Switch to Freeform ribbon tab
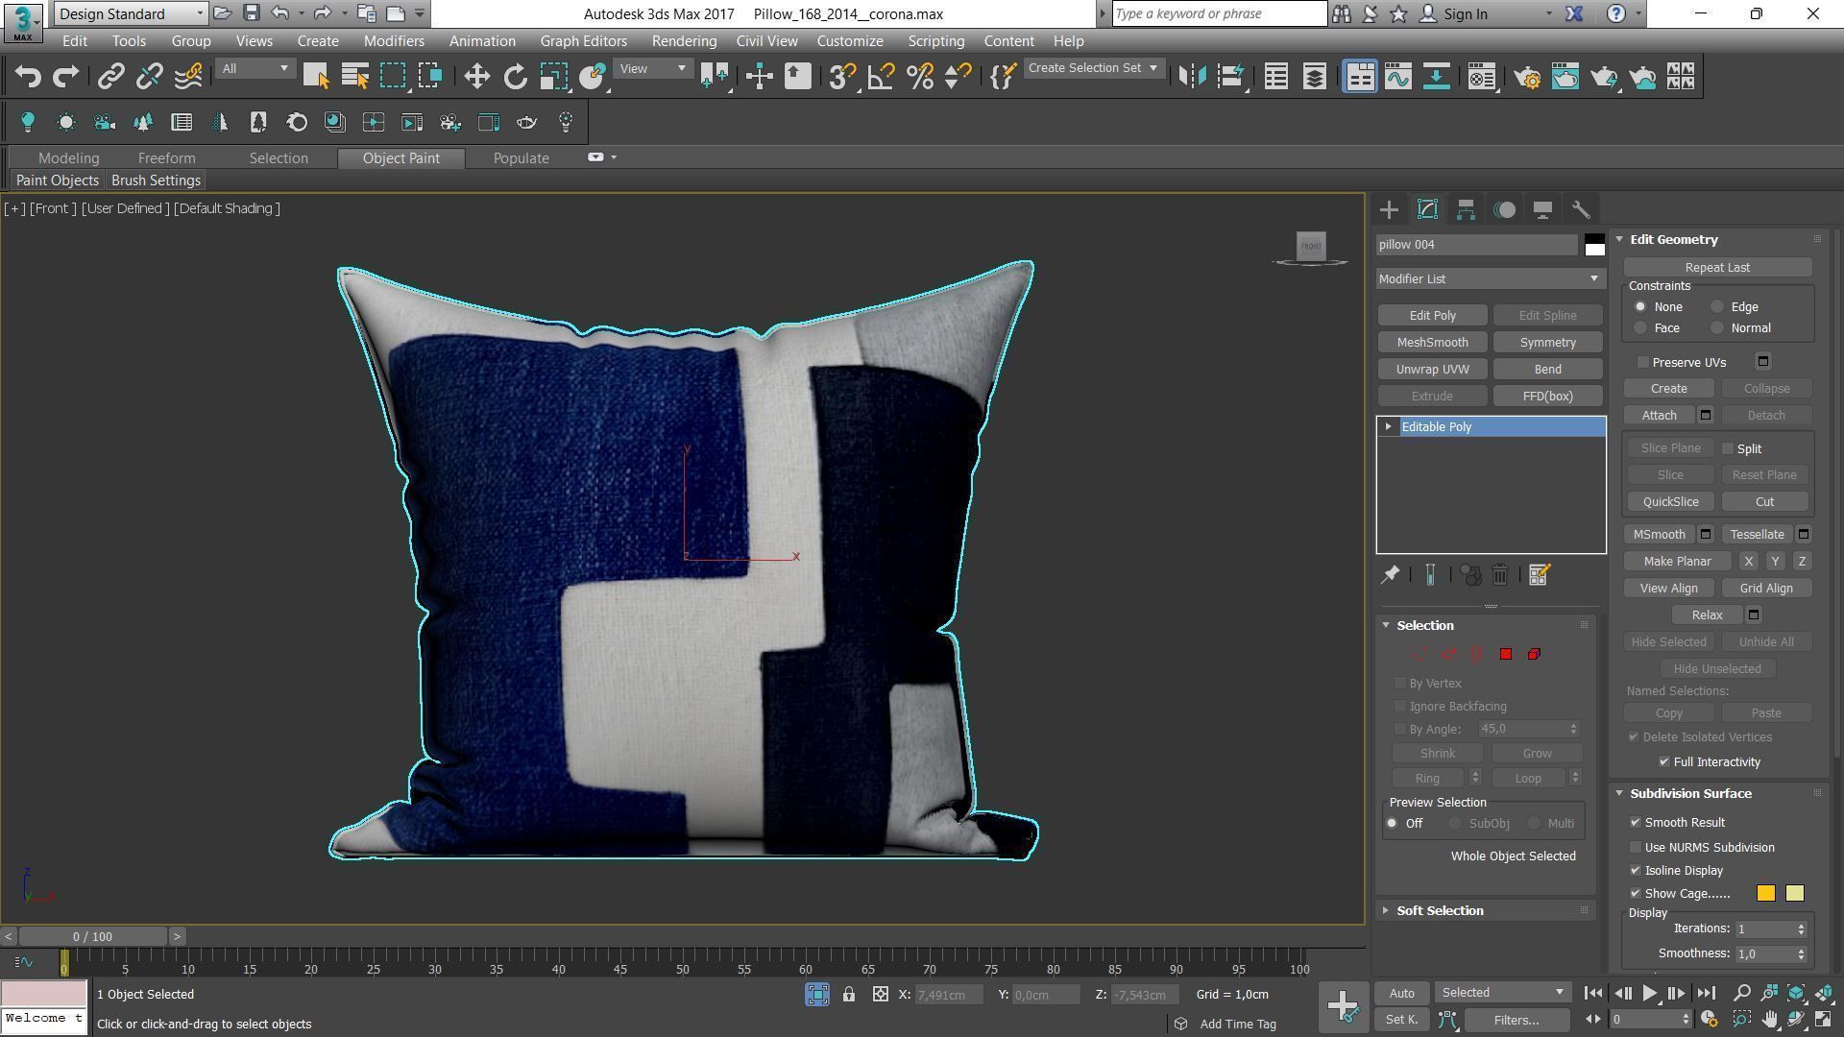The image size is (1844, 1037). 166,158
